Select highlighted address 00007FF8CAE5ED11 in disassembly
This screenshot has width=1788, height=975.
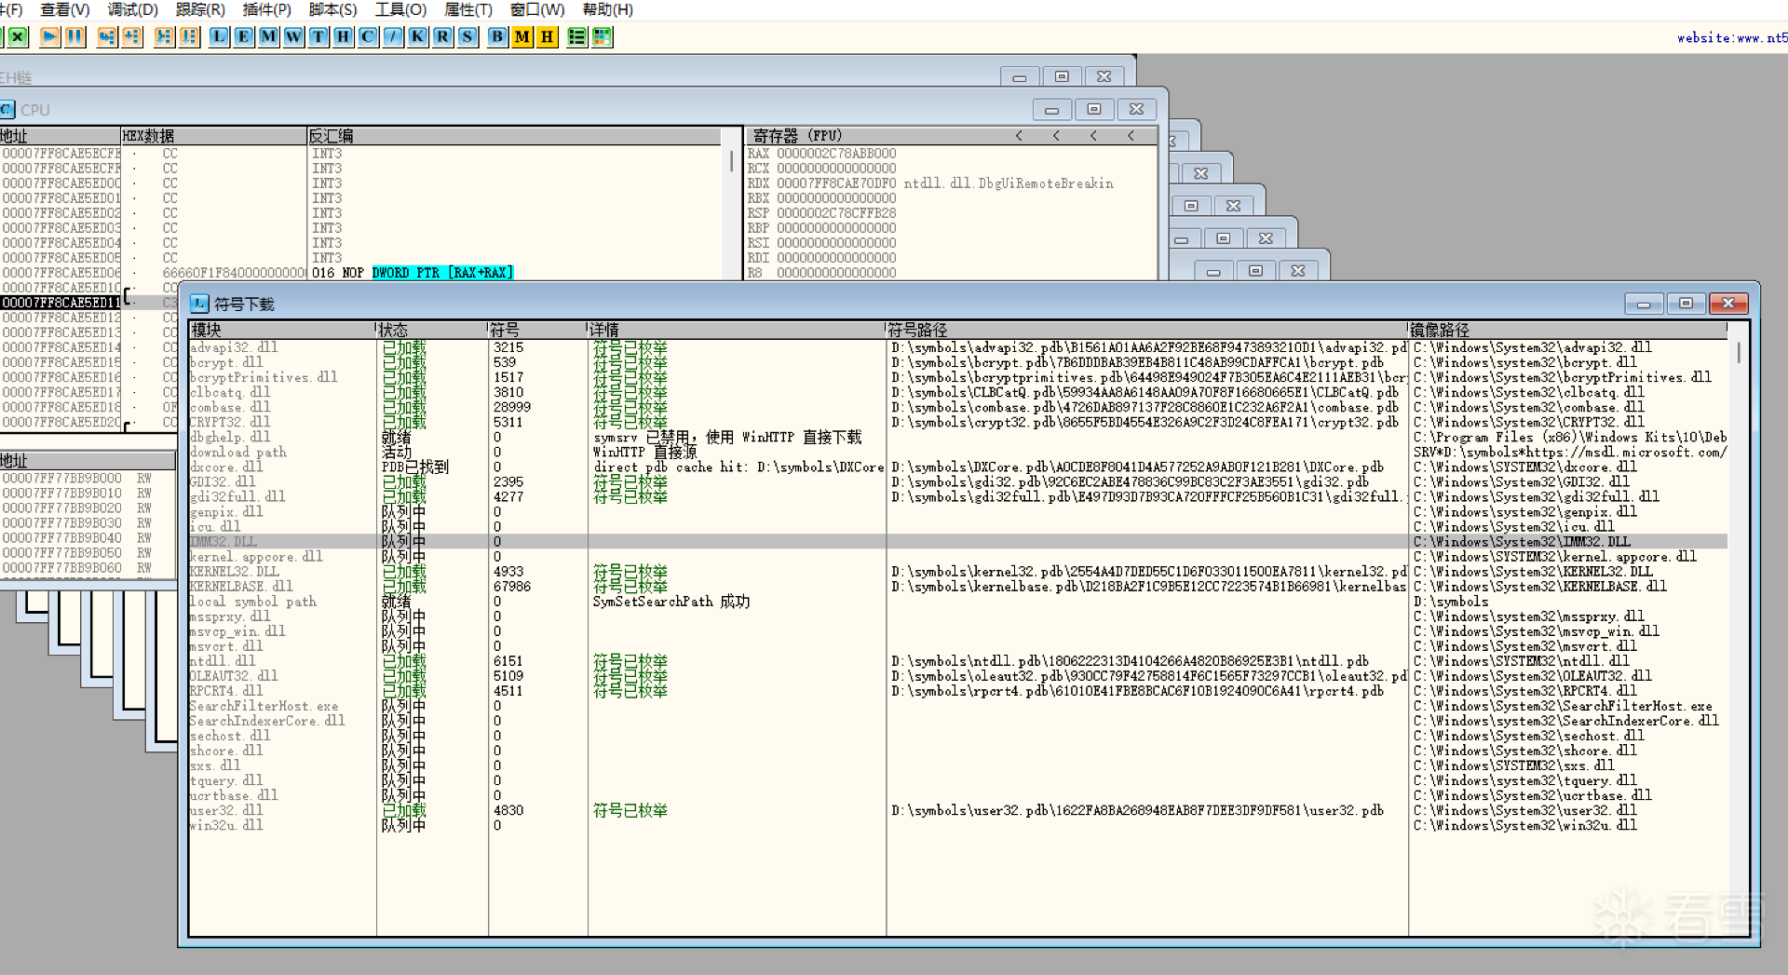[61, 303]
